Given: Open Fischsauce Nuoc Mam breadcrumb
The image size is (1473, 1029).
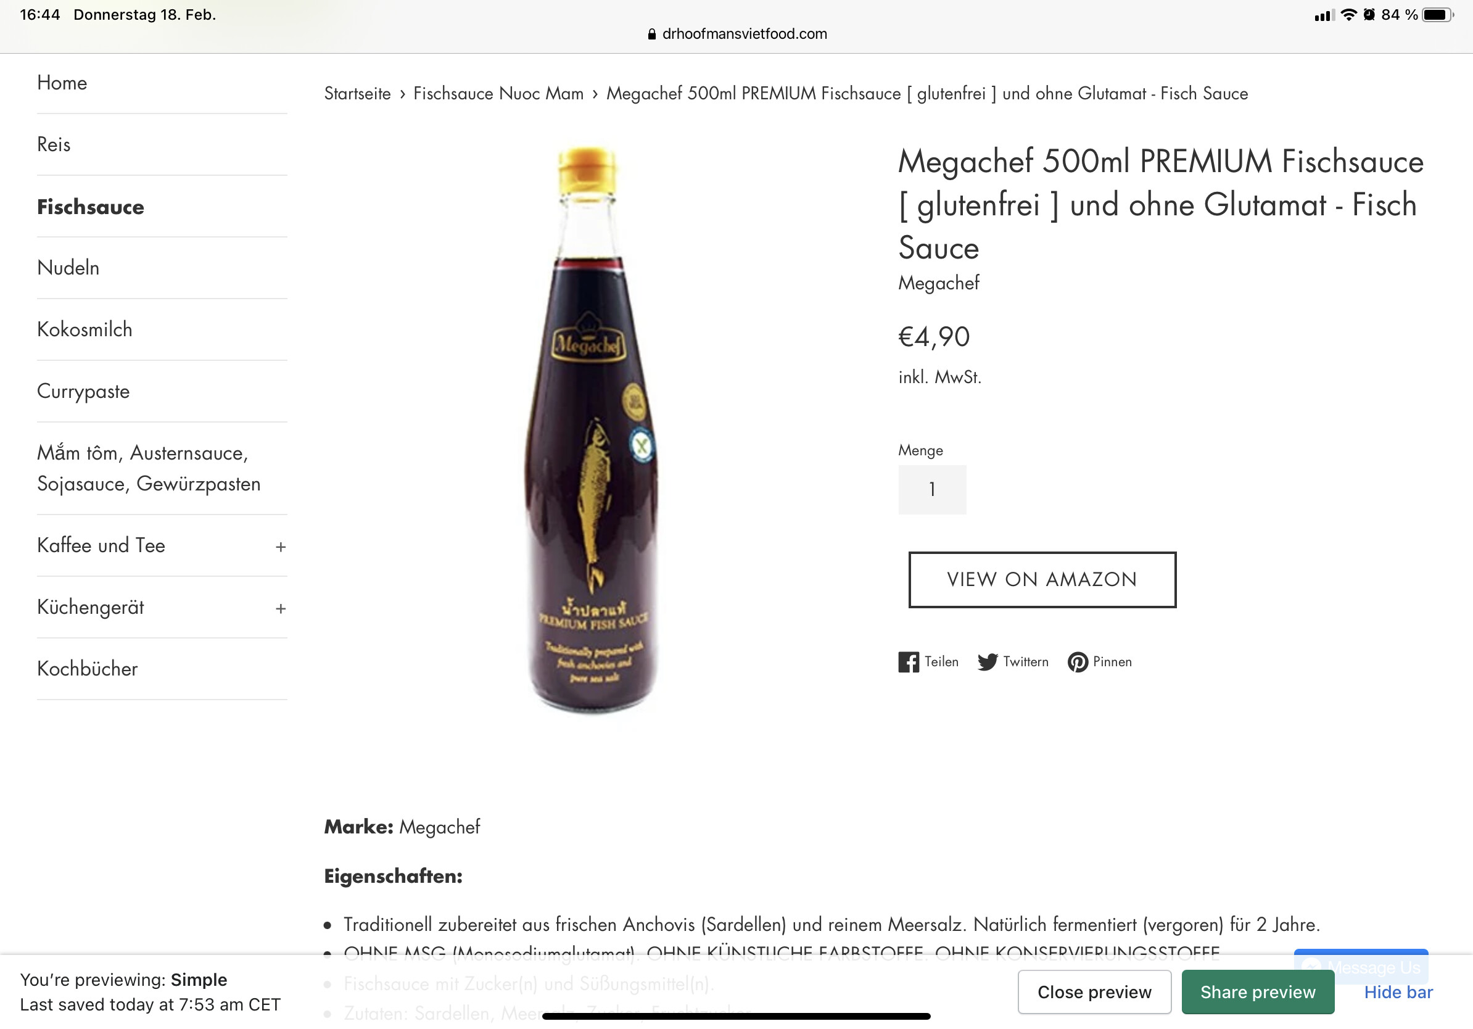Looking at the screenshot, I should click(x=498, y=94).
